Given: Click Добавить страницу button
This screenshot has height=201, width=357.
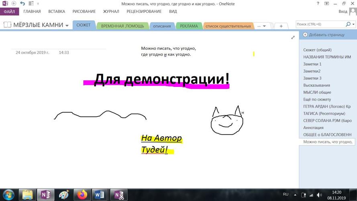Looking at the screenshot, I should pyautogui.click(x=324, y=35).
